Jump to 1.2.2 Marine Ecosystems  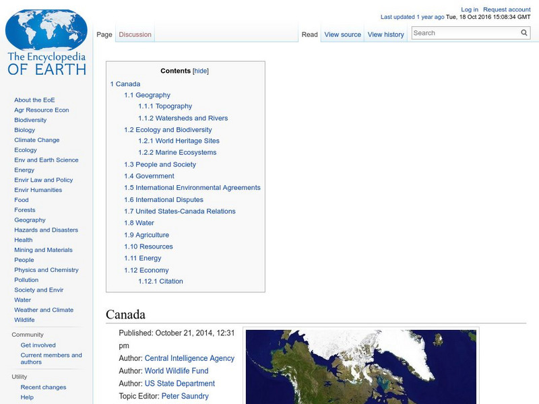177,153
